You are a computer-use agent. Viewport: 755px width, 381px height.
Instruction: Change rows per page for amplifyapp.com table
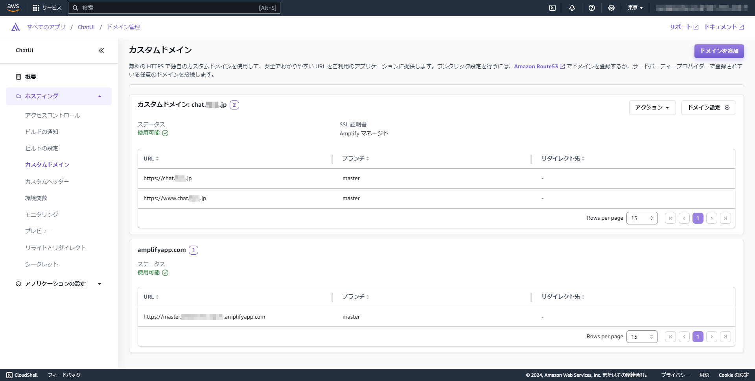[x=642, y=337]
